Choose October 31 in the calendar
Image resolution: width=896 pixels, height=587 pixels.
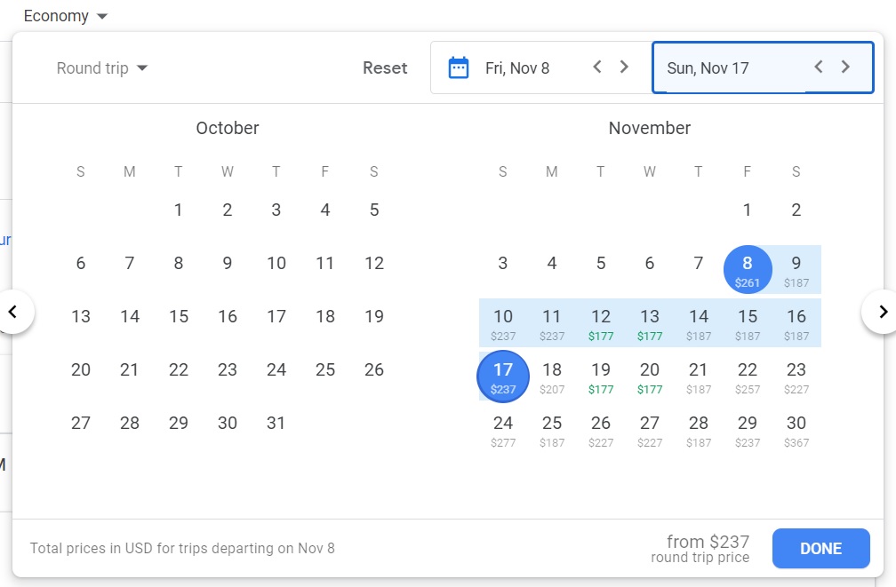[276, 423]
